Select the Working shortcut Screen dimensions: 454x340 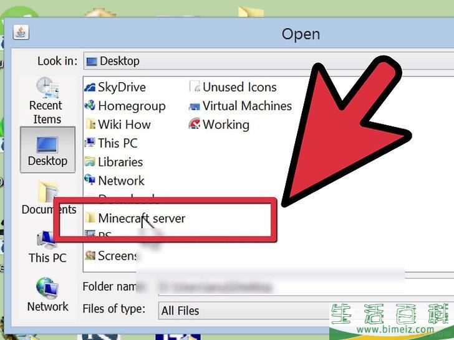[219, 125]
